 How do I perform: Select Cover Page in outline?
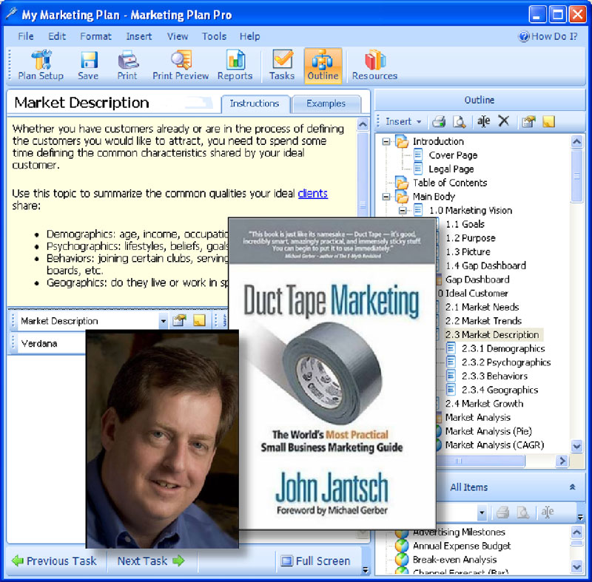(453, 155)
